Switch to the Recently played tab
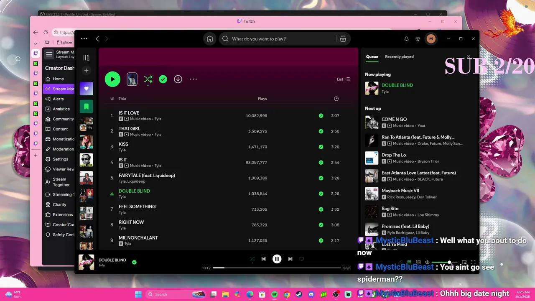The width and height of the screenshot is (535, 301). [399, 57]
